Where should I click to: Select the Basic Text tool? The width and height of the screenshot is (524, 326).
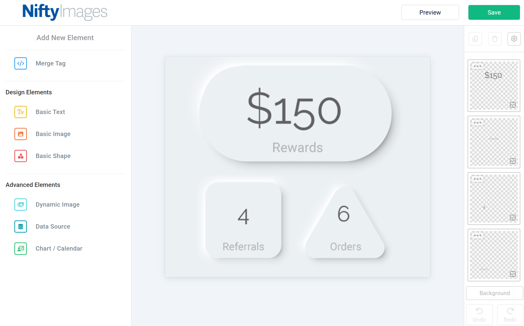50,112
